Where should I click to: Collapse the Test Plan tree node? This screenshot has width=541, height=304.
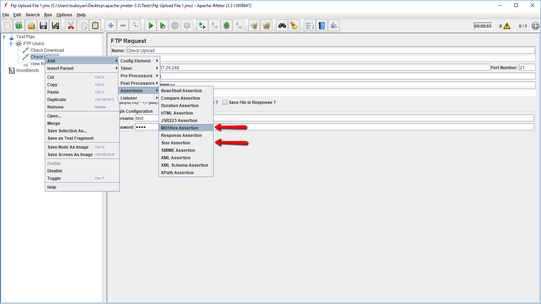(x=4, y=37)
